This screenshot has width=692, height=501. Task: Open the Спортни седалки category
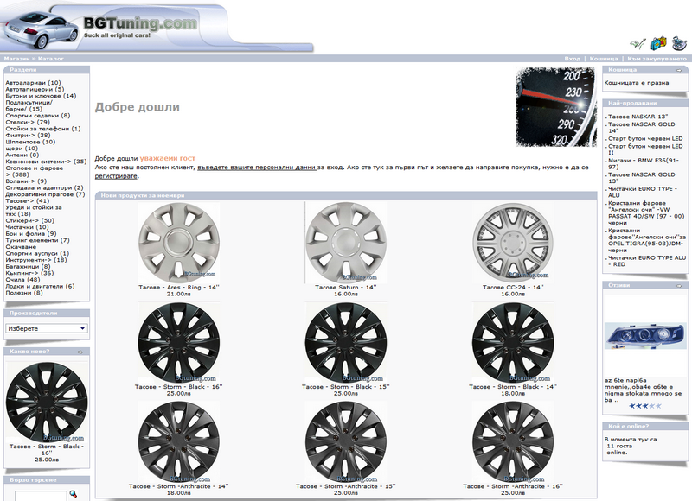(37, 116)
